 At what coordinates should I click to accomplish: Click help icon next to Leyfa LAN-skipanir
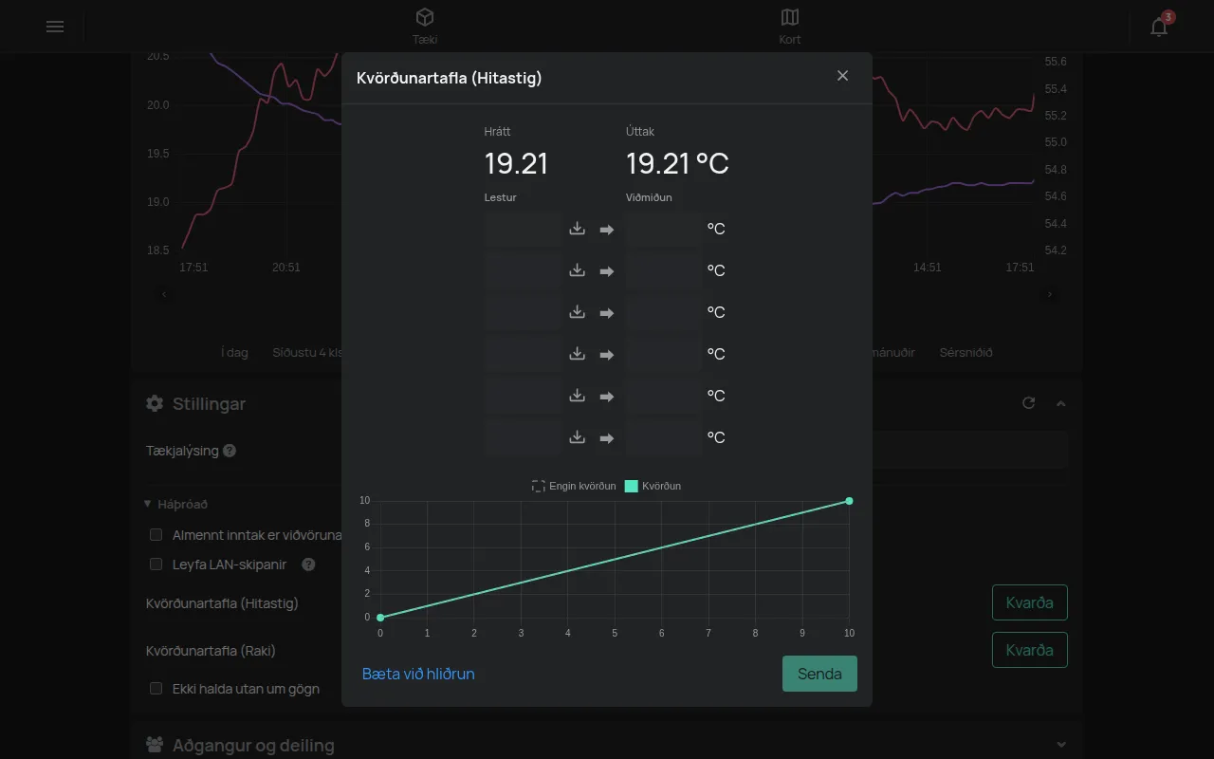click(x=308, y=565)
